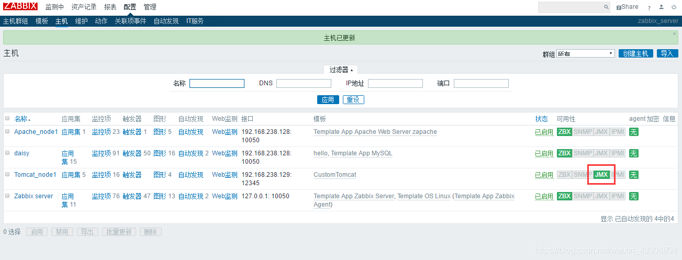This screenshot has width=682, height=260.
Task: Focus the DNS filter input
Action: pos(304,83)
